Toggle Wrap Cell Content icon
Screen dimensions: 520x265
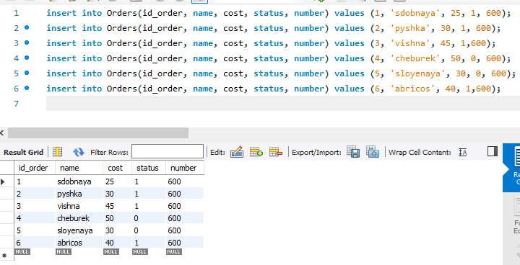click(x=463, y=152)
